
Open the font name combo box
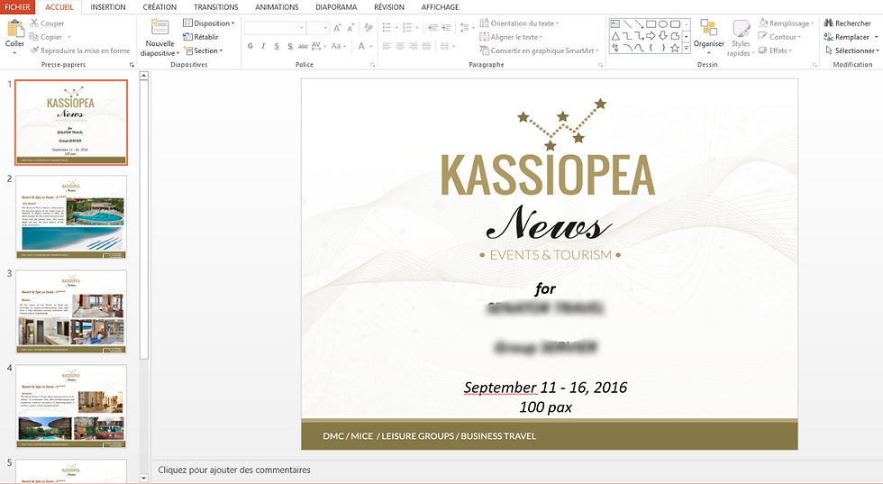click(x=275, y=28)
